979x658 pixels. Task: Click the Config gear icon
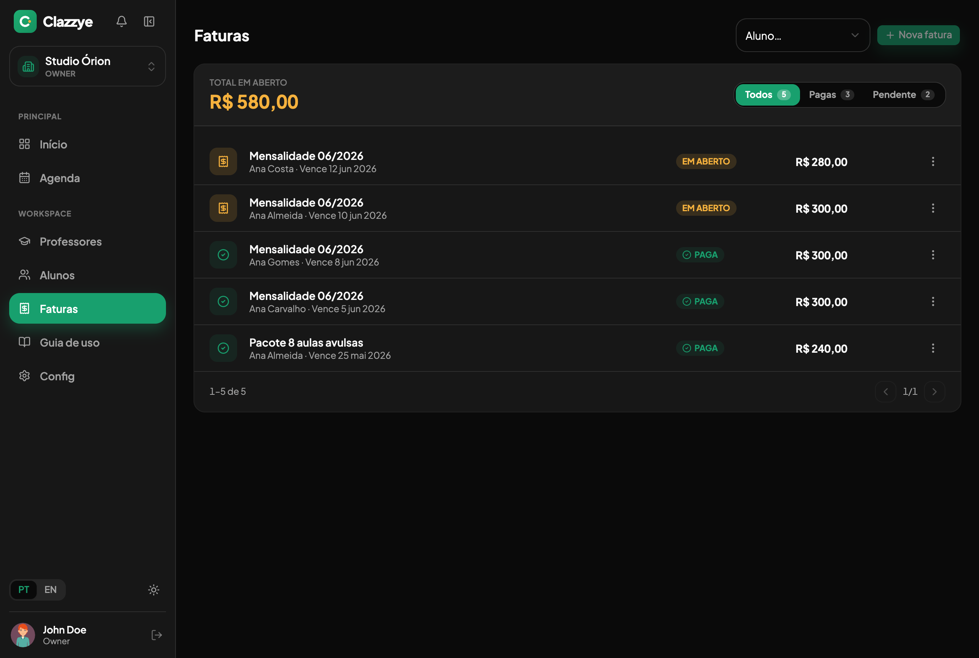(24, 376)
